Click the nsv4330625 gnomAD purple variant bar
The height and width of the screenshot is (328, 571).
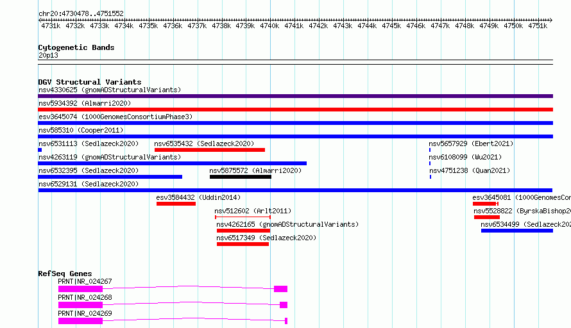click(295, 96)
